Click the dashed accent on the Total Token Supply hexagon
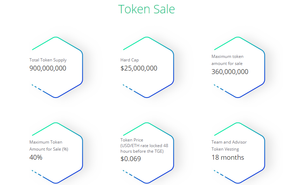 point(37,87)
